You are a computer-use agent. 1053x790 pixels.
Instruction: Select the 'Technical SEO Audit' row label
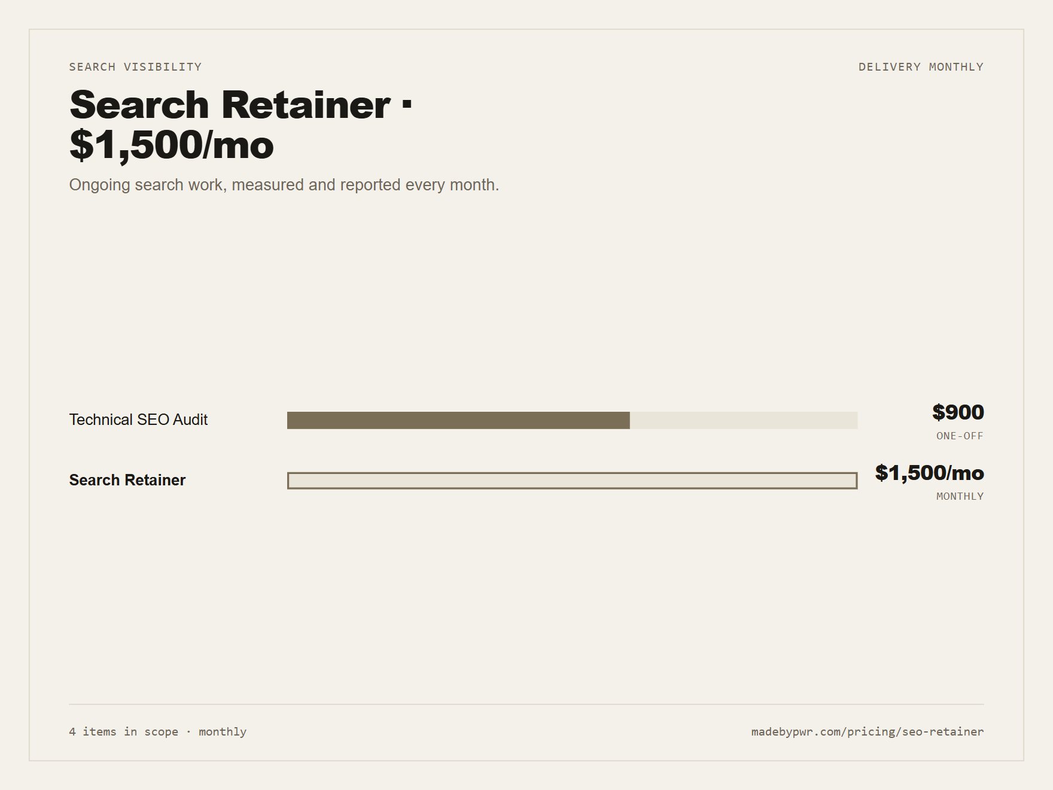coord(138,420)
